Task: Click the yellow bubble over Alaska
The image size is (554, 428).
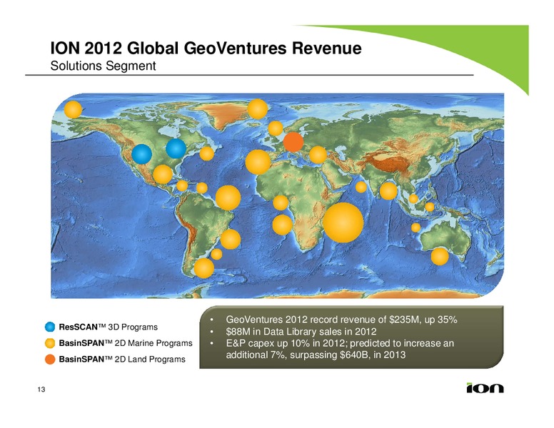Action: click(73, 109)
